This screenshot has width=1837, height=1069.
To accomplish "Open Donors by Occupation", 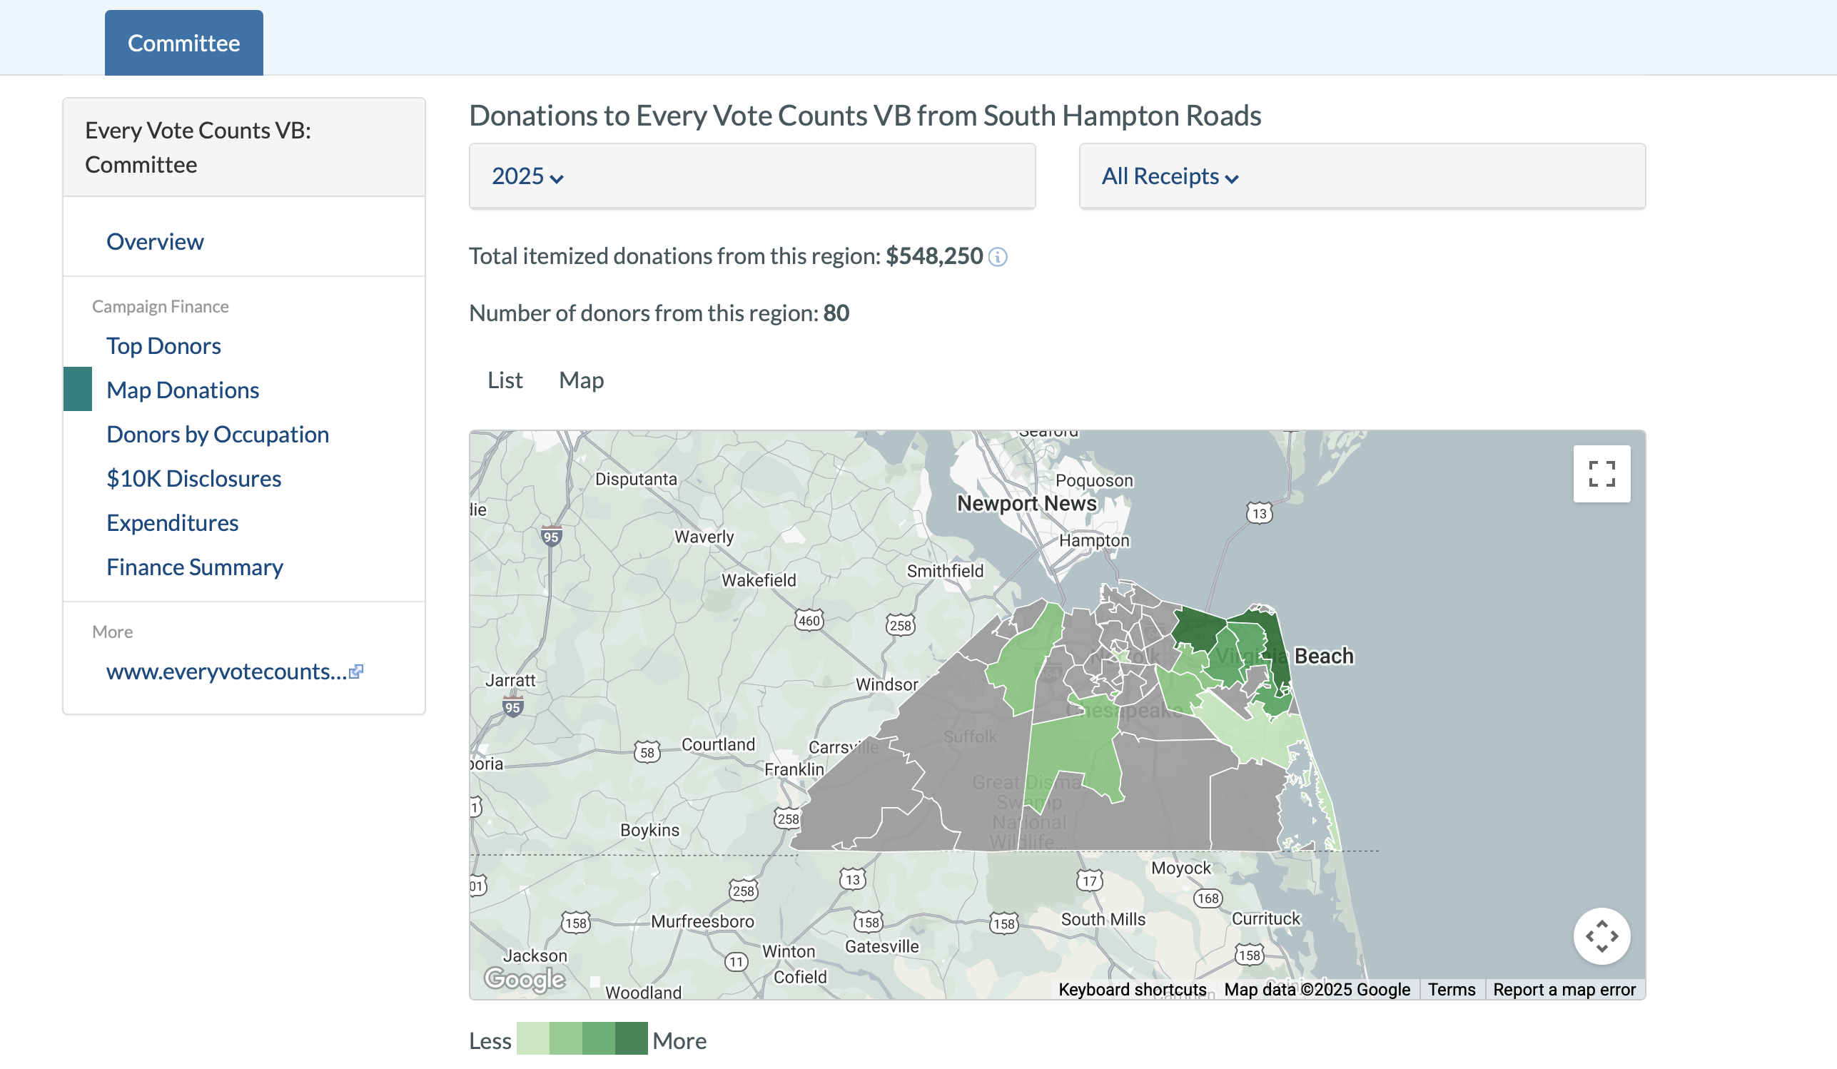I will 217,434.
